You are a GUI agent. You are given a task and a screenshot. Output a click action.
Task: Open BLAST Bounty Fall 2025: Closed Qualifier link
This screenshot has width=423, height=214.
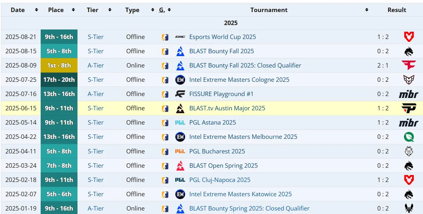pyautogui.click(x=245, y=65)
